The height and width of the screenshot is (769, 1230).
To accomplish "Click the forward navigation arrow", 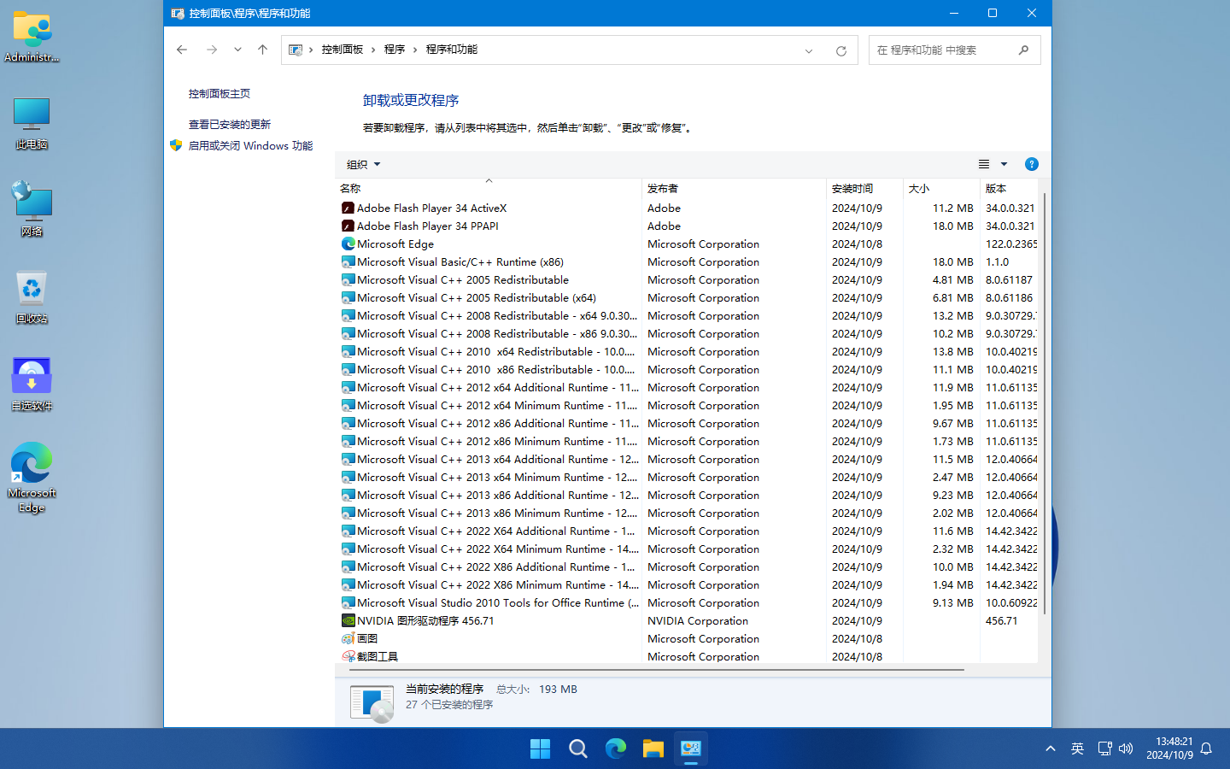I will (x=212, y=50).
